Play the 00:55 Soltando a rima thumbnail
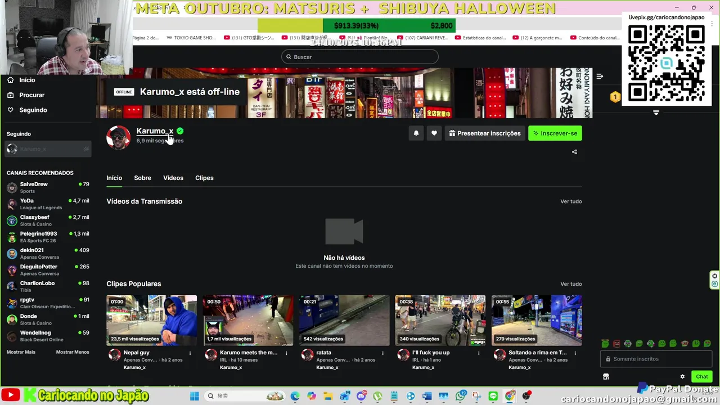Viewport: 720px width, 405px height. click(537, 320)
